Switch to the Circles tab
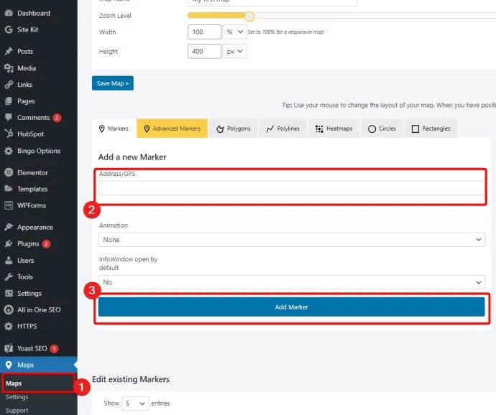 pos(382,129)
